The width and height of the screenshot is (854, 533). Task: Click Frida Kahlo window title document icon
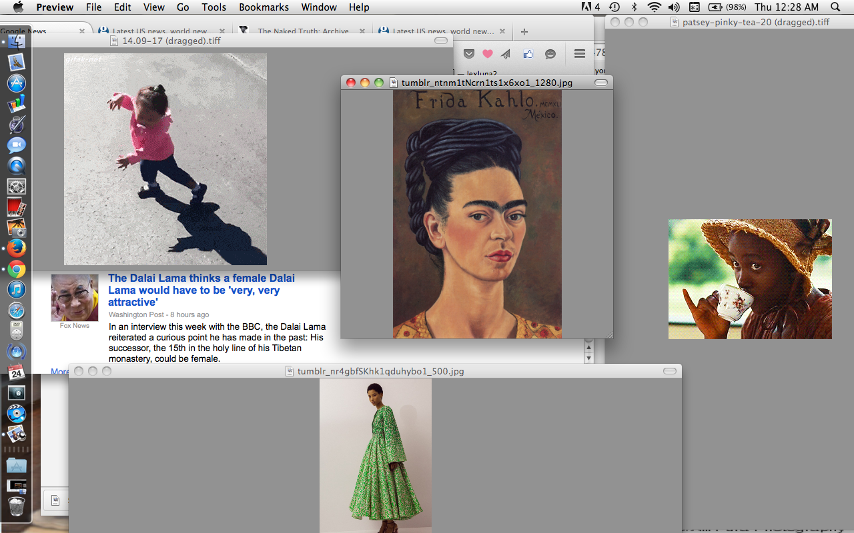pyautogui.click(x=394, y=83)
